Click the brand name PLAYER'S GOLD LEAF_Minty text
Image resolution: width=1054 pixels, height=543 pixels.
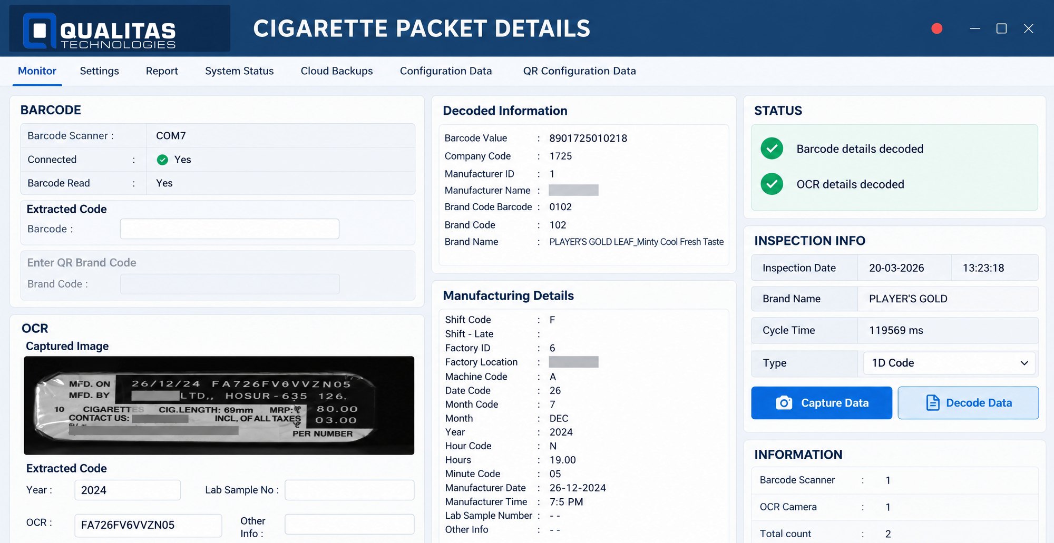636,242
